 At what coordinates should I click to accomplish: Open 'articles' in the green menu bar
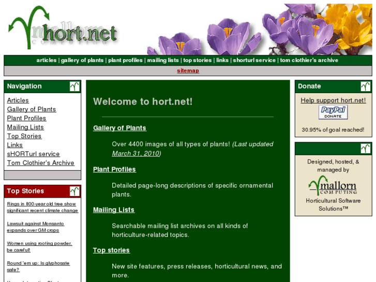(47, 60)
